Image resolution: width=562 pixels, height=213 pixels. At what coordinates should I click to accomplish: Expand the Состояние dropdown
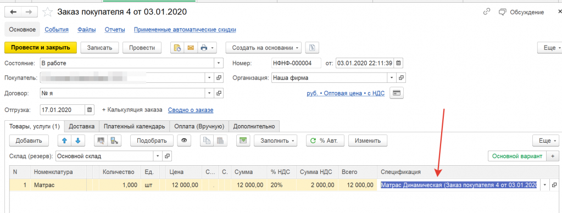219,63
